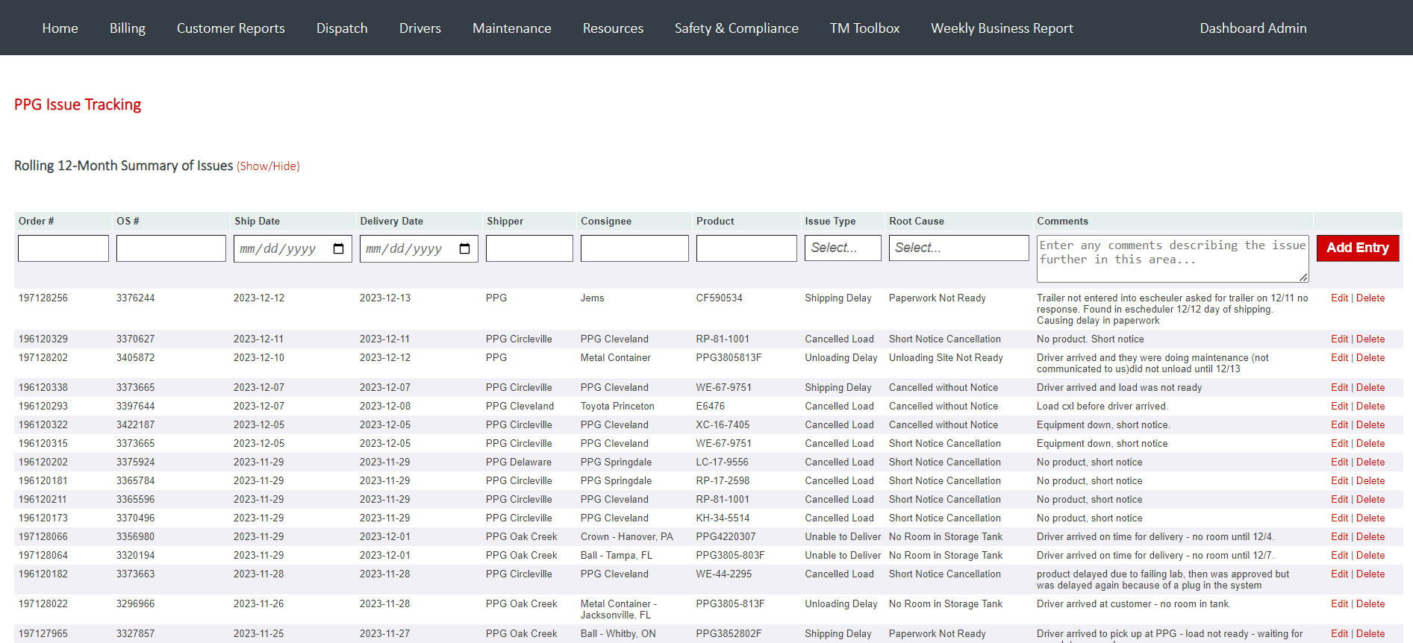This screenshot has height=643, width=1413.
Task: Open Dashboard Admin menu
Action: pos(1253,28)
